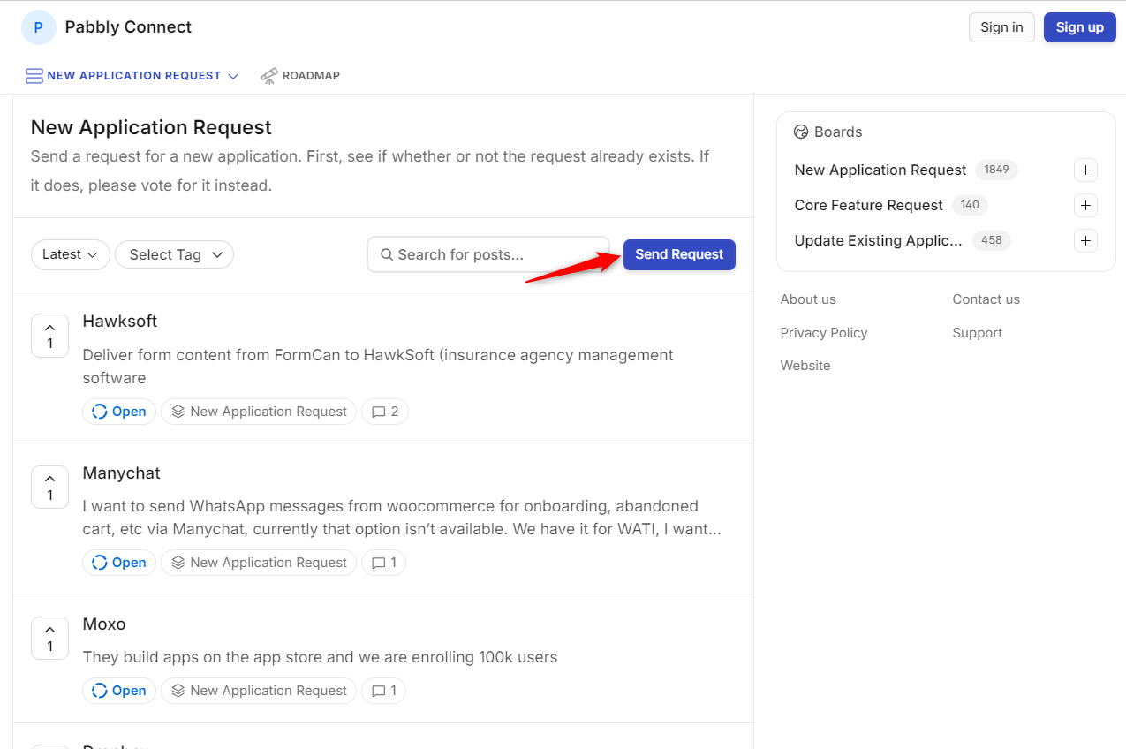
Task: Click the comment count on Moxo post
Action: point(384,691)
